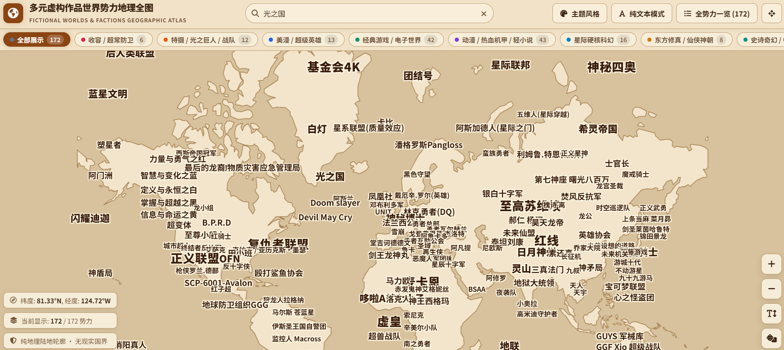Click the 宝可梦联盟 map label
This screenshot has width=784, height=350.
click(625, 287)
